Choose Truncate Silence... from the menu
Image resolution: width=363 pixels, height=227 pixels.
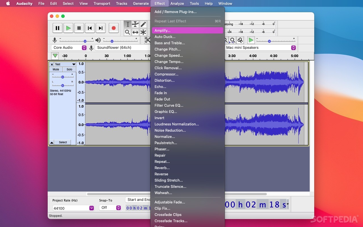tap(187, 186)
